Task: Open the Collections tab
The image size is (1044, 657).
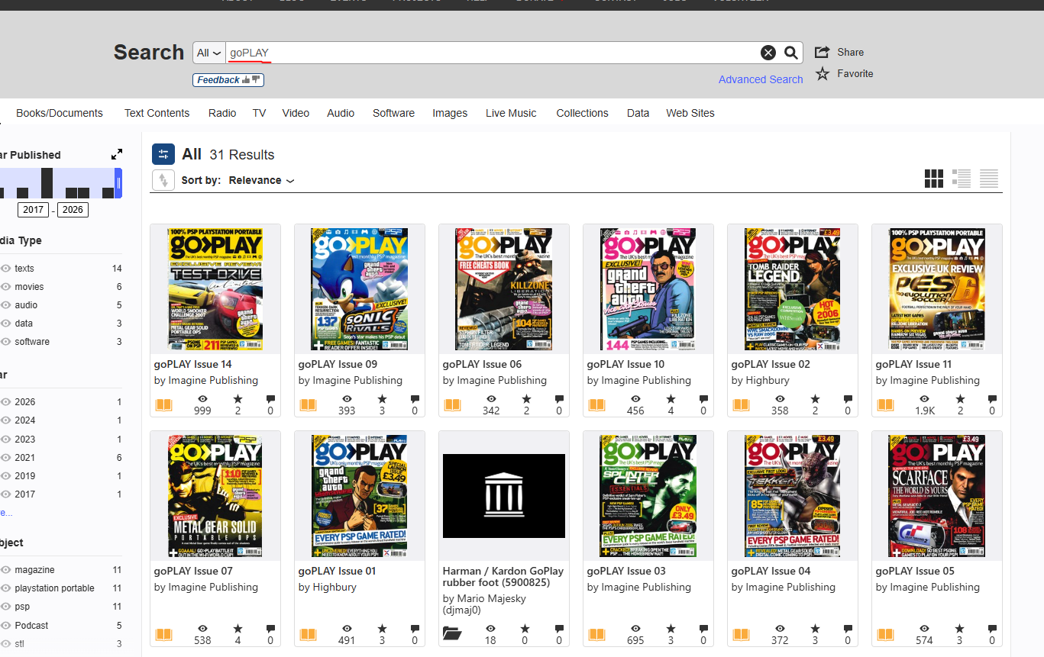Action: coord(582,113)
